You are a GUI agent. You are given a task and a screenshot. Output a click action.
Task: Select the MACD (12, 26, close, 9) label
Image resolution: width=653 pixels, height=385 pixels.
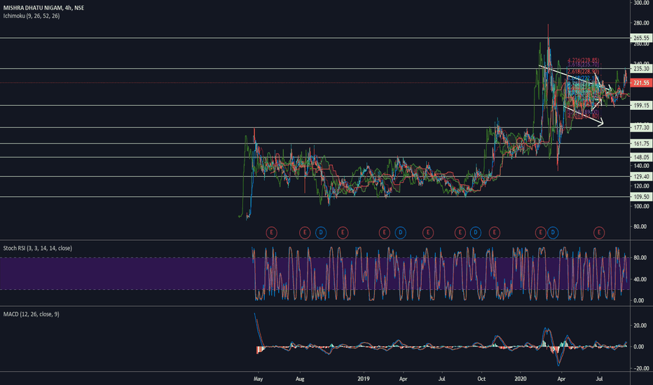pyautogui.click(x=32, y=314)
